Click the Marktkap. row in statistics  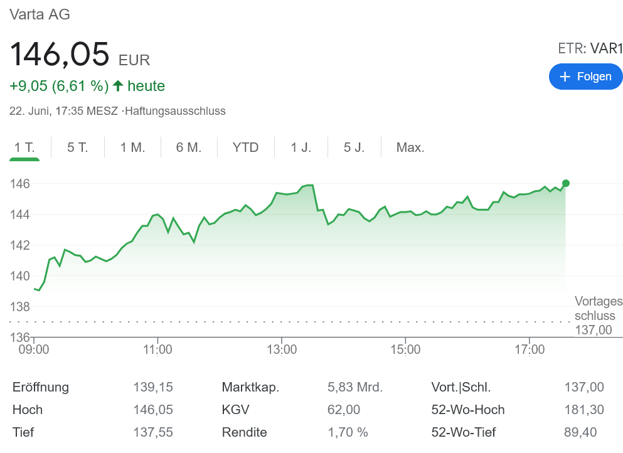250,387
